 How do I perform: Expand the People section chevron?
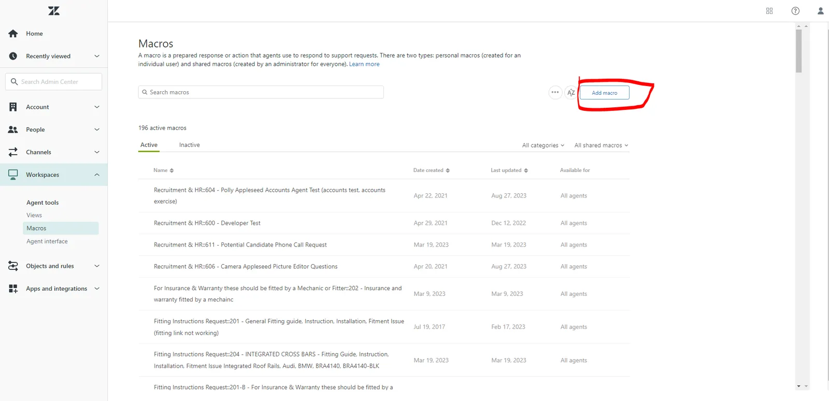coord(97,130)
